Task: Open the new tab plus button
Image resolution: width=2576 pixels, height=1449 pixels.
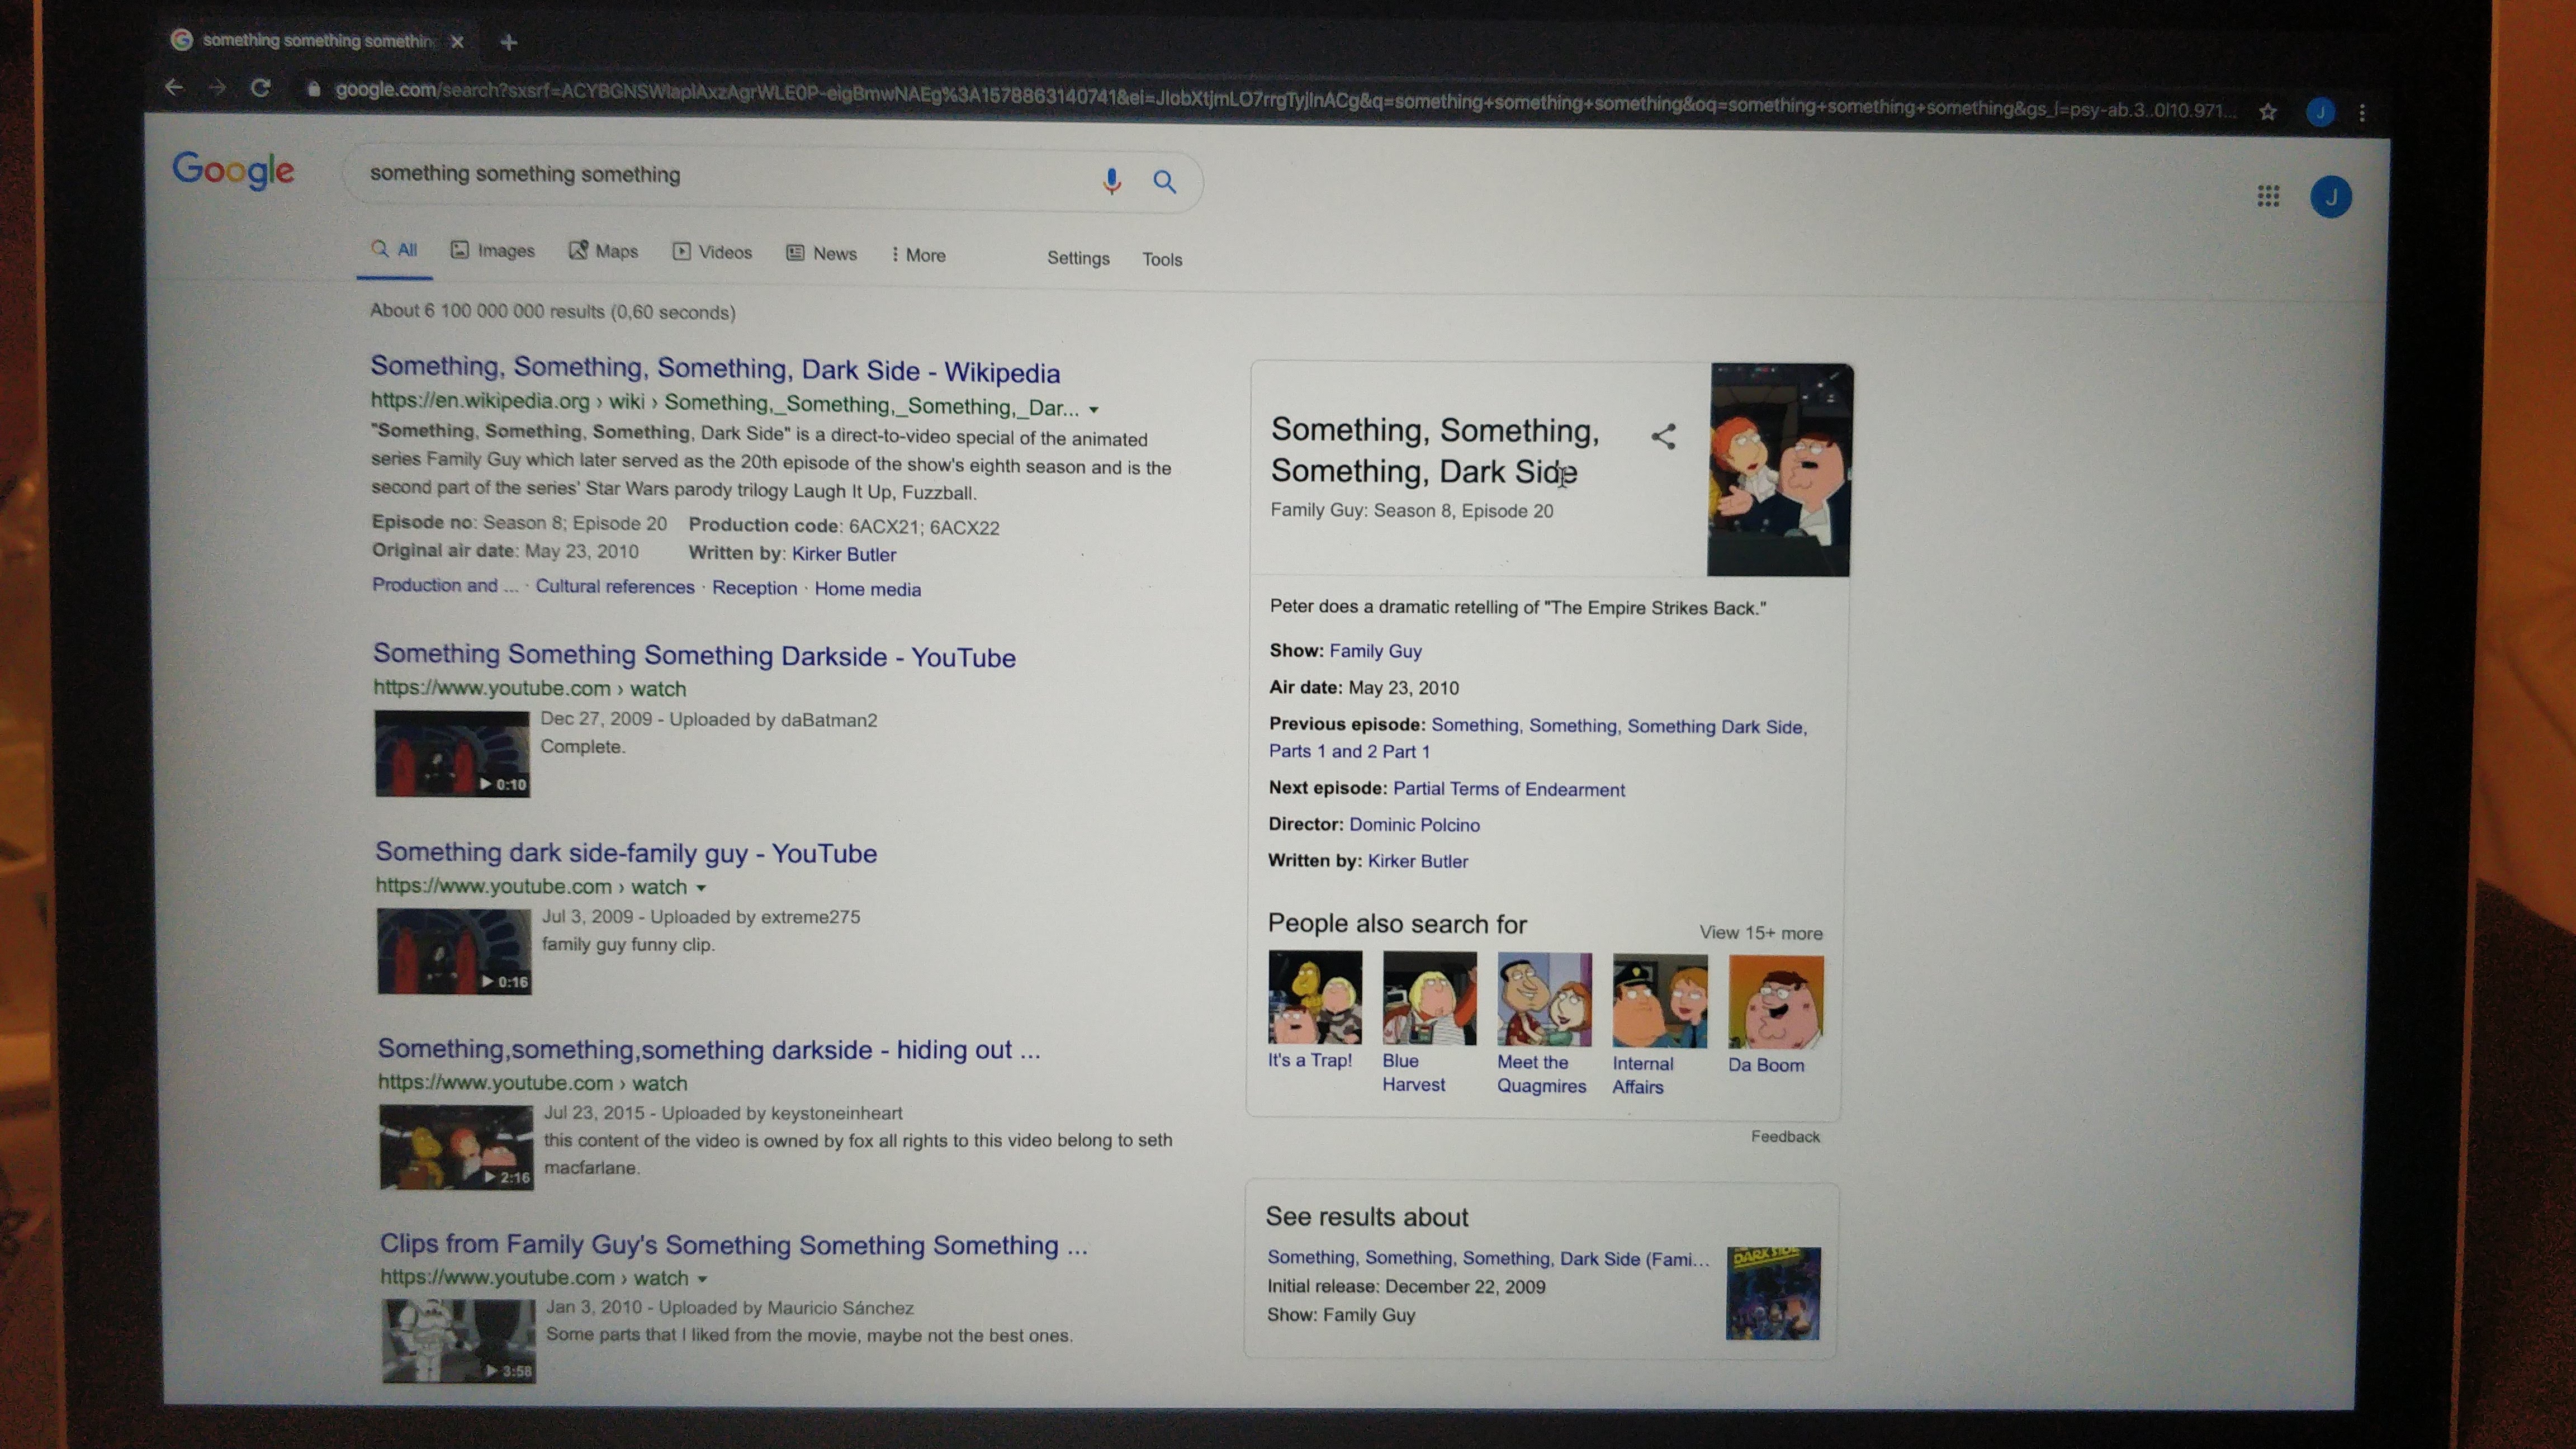Action: [x=508, y=42]
